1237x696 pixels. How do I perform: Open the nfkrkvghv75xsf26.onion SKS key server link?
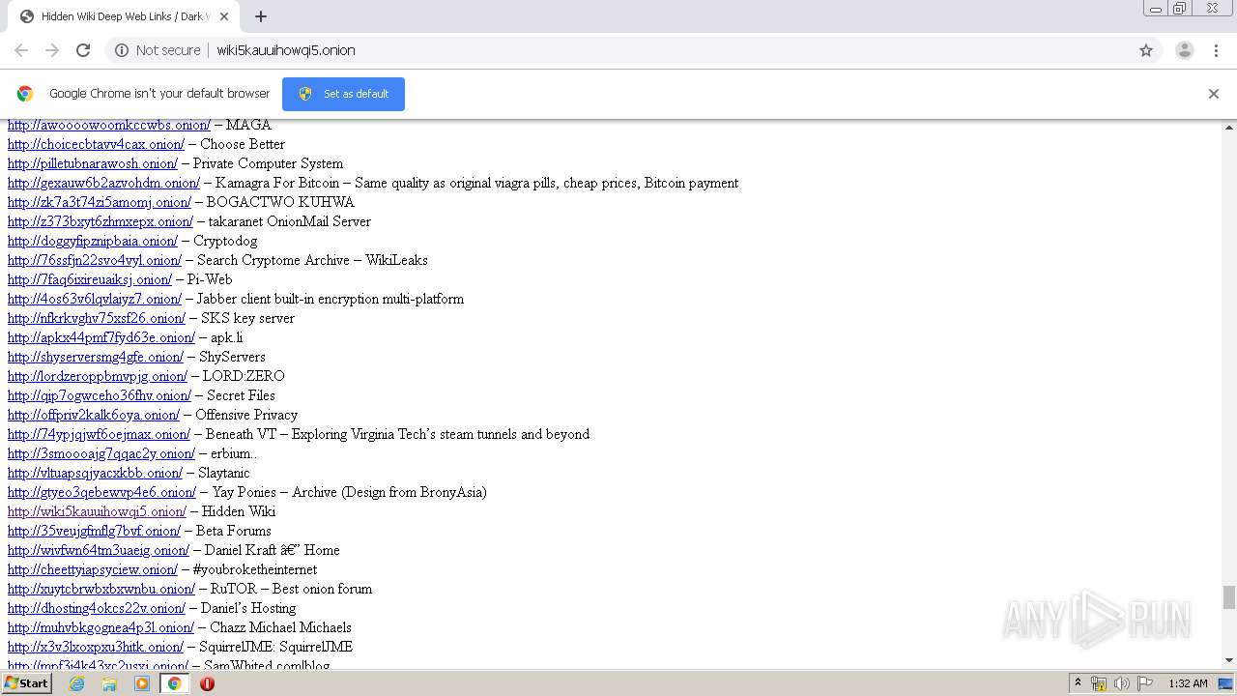click(x=97, y=318)
